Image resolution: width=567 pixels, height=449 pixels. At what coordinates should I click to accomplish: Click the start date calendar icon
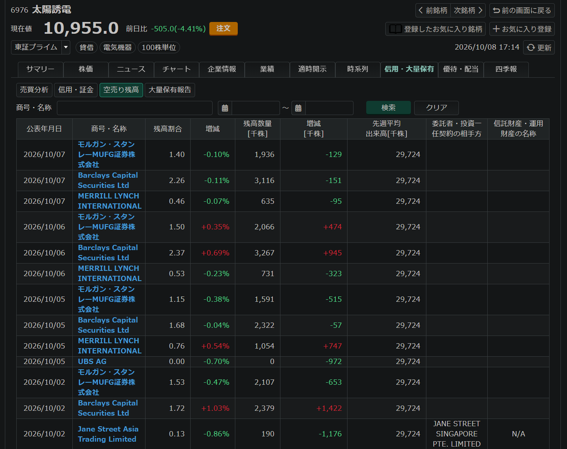(x=225, y=108)
